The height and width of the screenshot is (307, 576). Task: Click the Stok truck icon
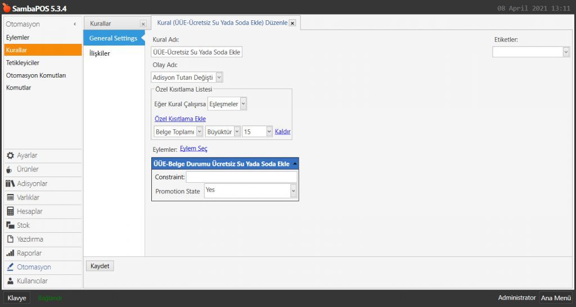tap(10, 225)
